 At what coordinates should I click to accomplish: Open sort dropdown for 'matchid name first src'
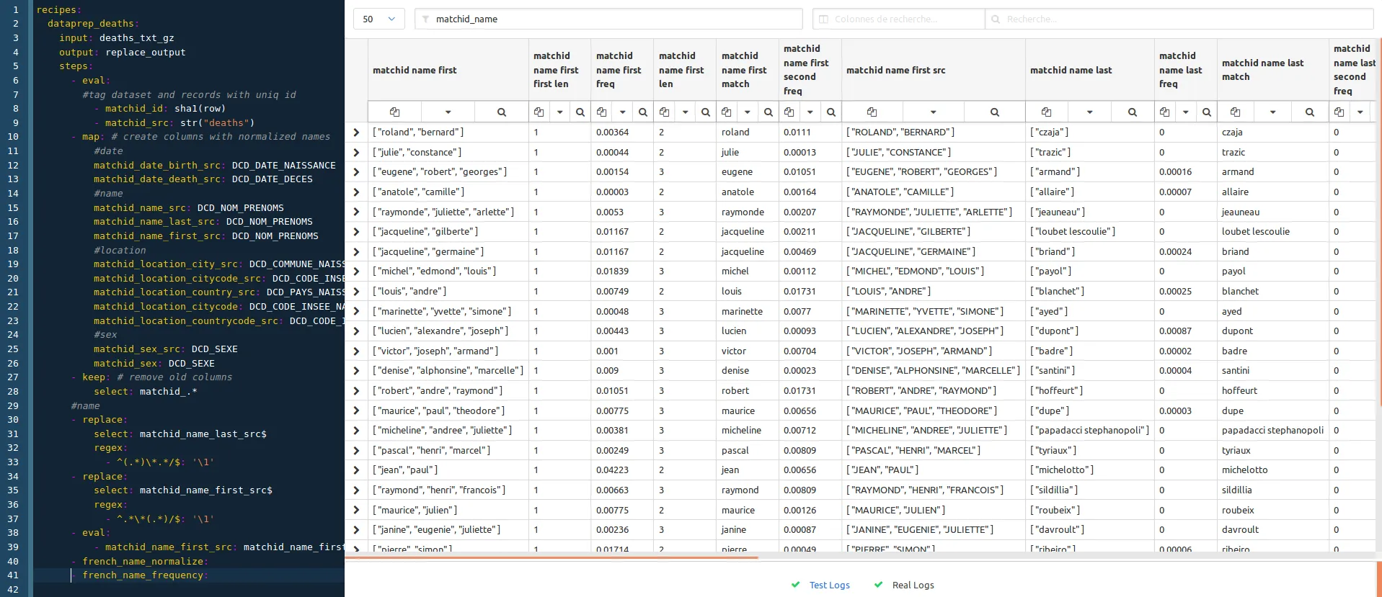pyautogui.click(x=934, y=112)
